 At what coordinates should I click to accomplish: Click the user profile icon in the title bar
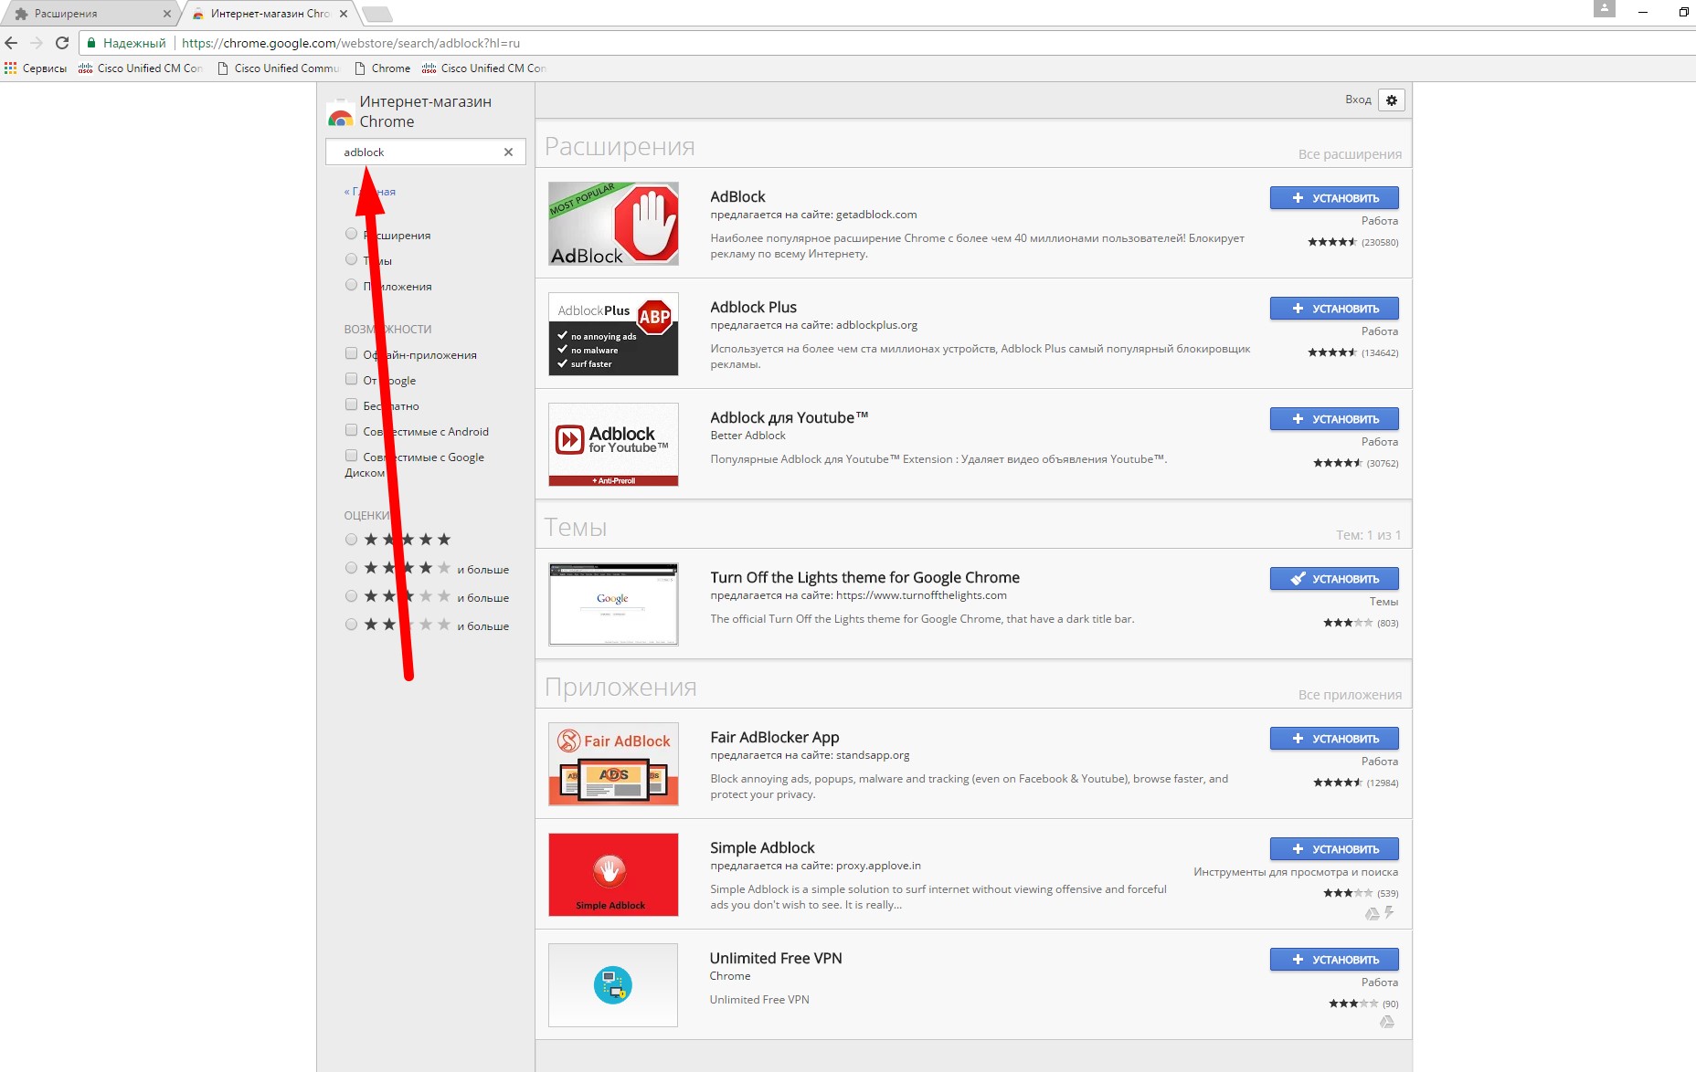(x=1604, y=8)
